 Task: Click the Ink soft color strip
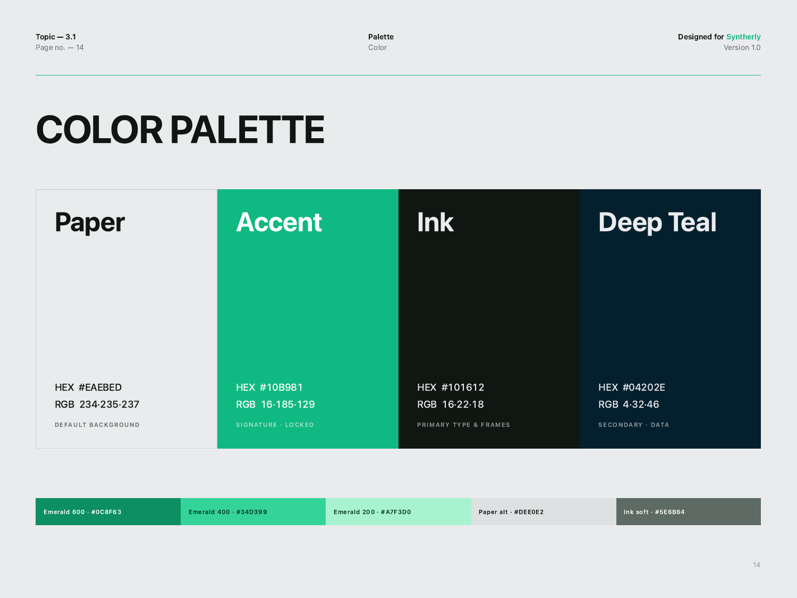click(x=689, y=511)
